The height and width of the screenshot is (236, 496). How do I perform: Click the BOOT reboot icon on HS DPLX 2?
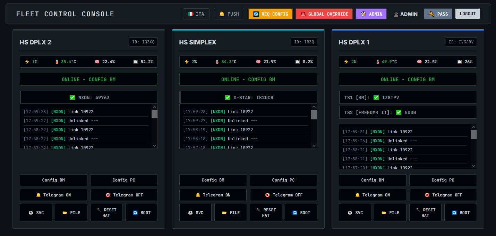pos(135,212)
